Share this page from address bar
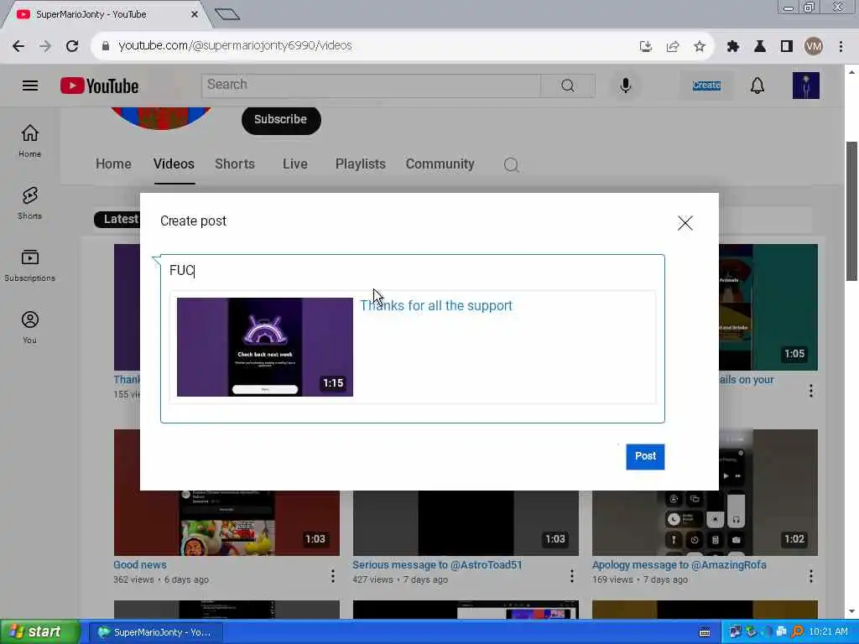The width and height of the screenshot is (859, 644). (x=672, y=46)
